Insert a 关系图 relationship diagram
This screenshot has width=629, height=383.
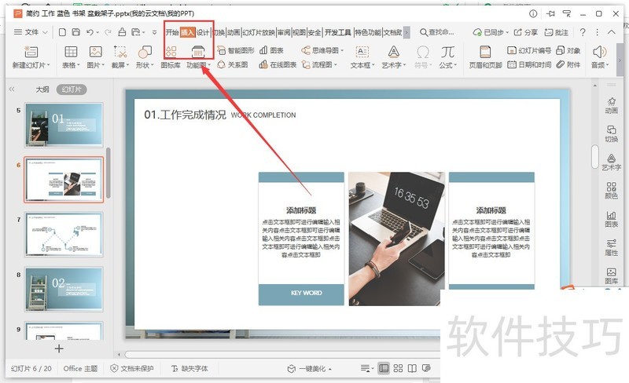[x=232, y=64]
